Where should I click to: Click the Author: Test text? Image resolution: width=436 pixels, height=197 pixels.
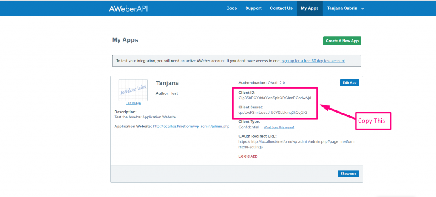[x=166, y=93]
